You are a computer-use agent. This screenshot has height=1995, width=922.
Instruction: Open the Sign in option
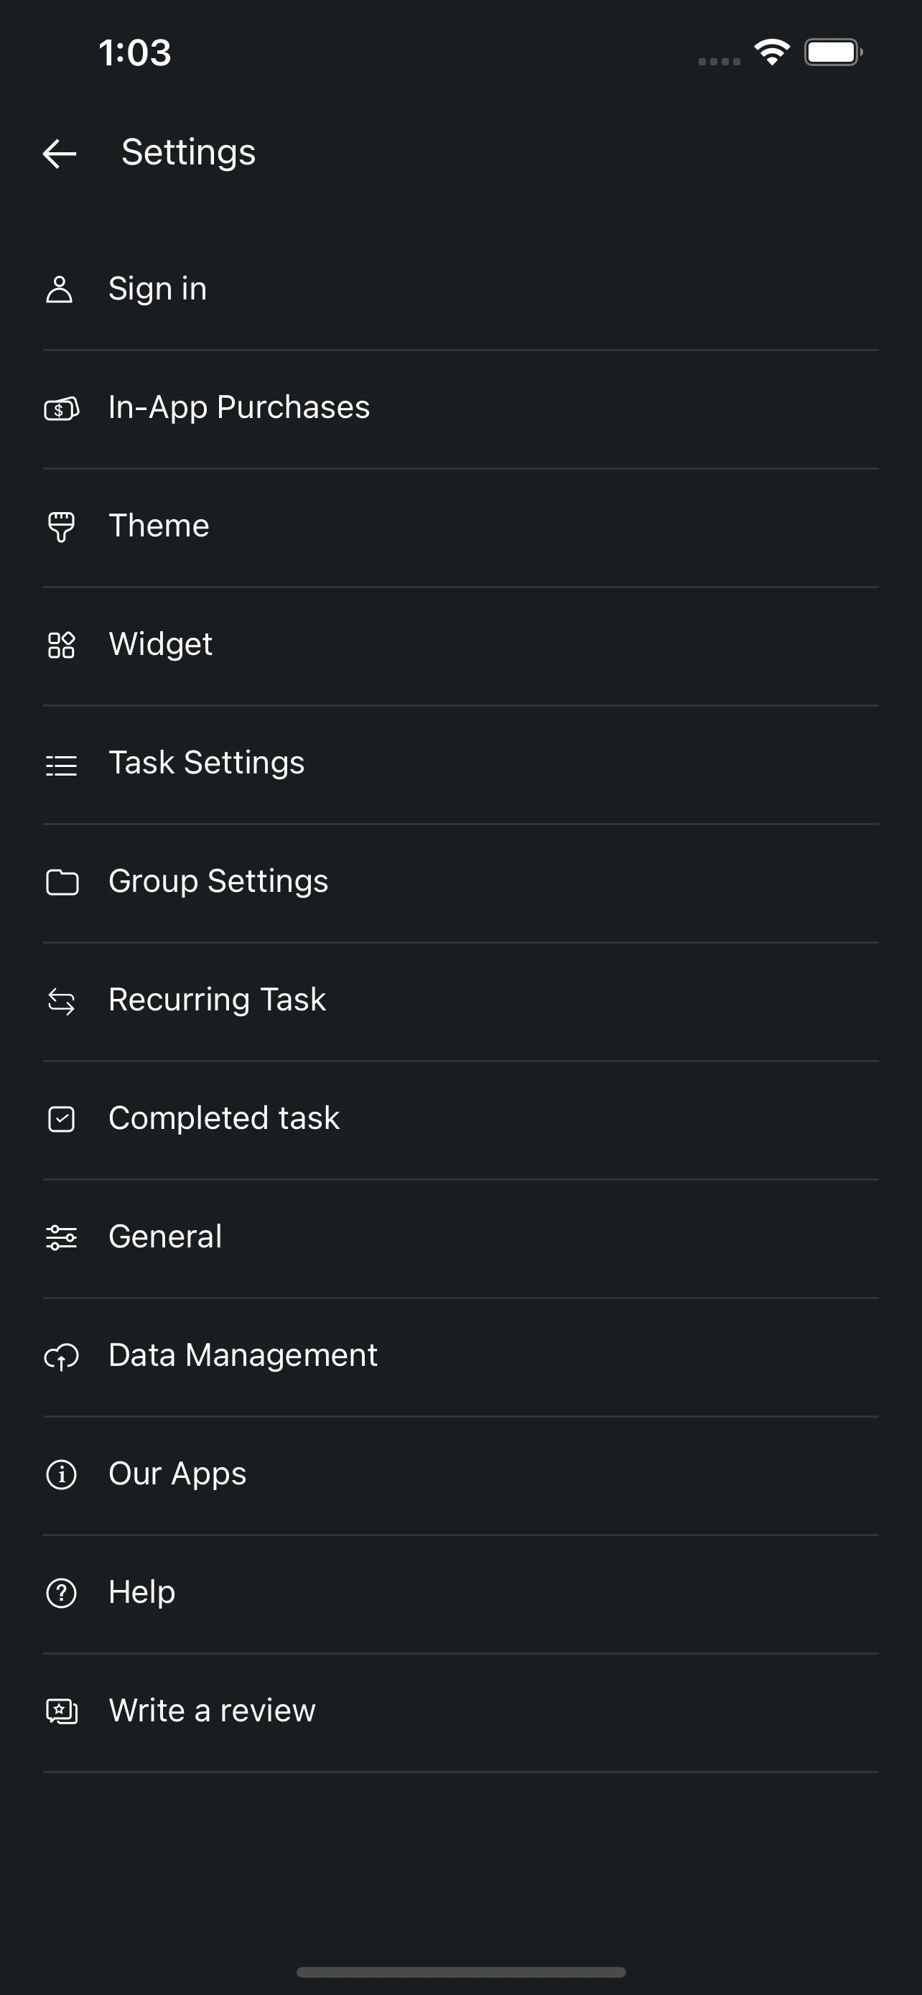click(460, 290)
